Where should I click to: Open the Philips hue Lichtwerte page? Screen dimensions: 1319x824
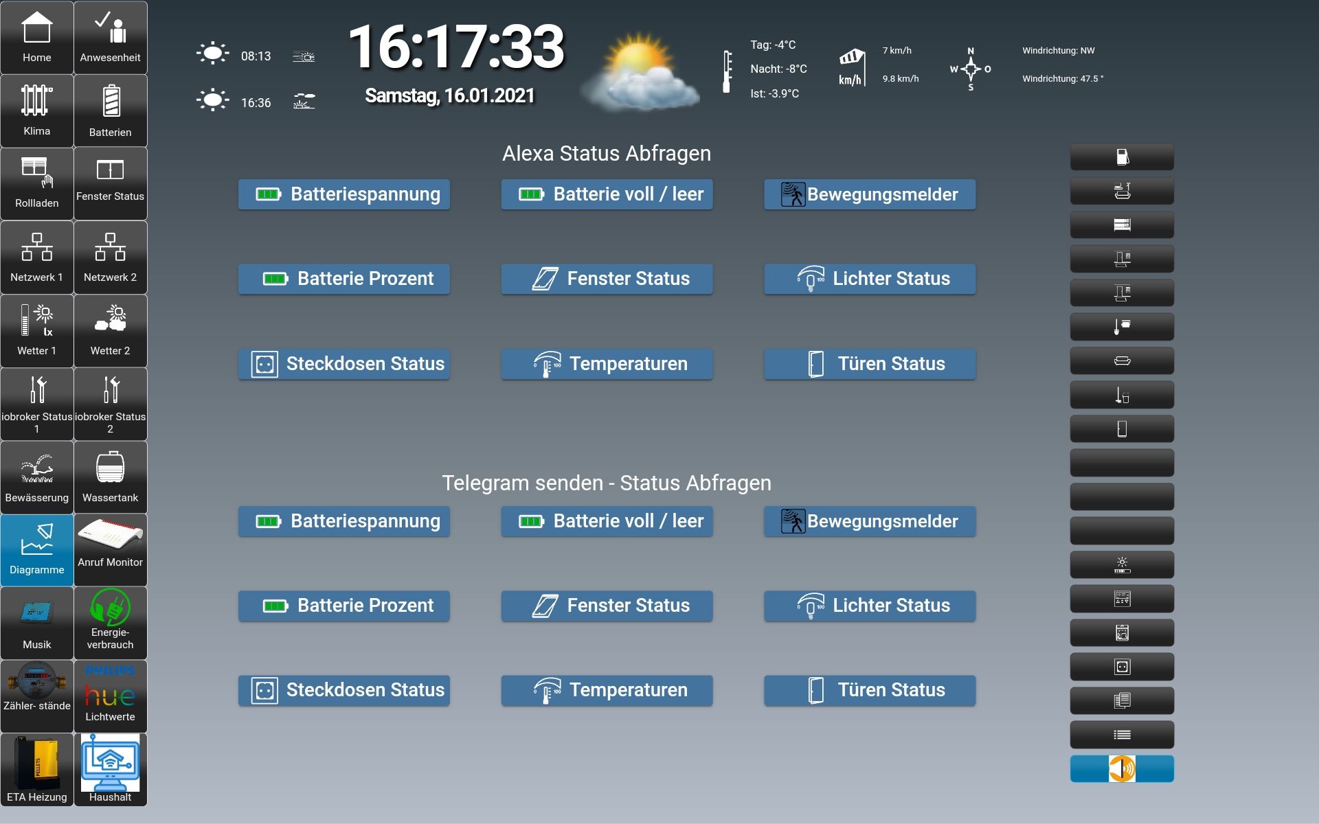point(110,696)
